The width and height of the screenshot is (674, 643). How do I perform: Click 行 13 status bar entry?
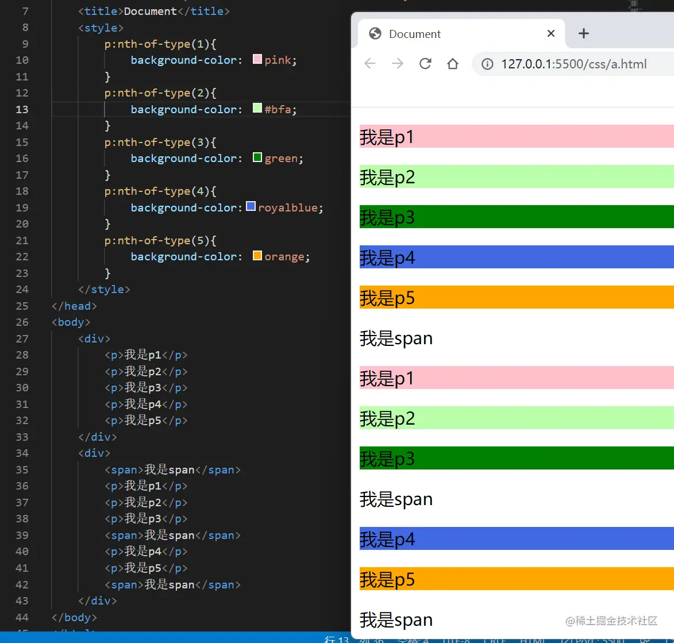point(337,639)
